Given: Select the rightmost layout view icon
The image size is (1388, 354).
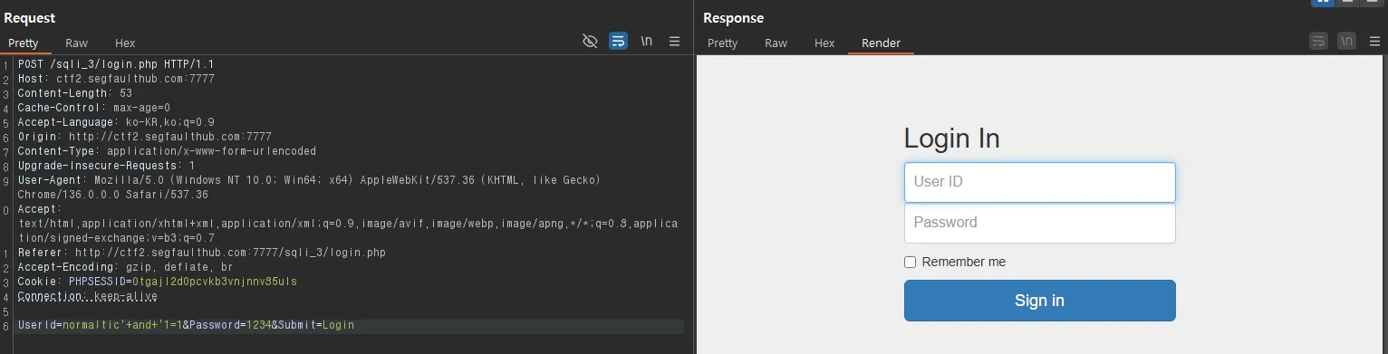Looking at the screenshot, I should tap(1372, 3).
